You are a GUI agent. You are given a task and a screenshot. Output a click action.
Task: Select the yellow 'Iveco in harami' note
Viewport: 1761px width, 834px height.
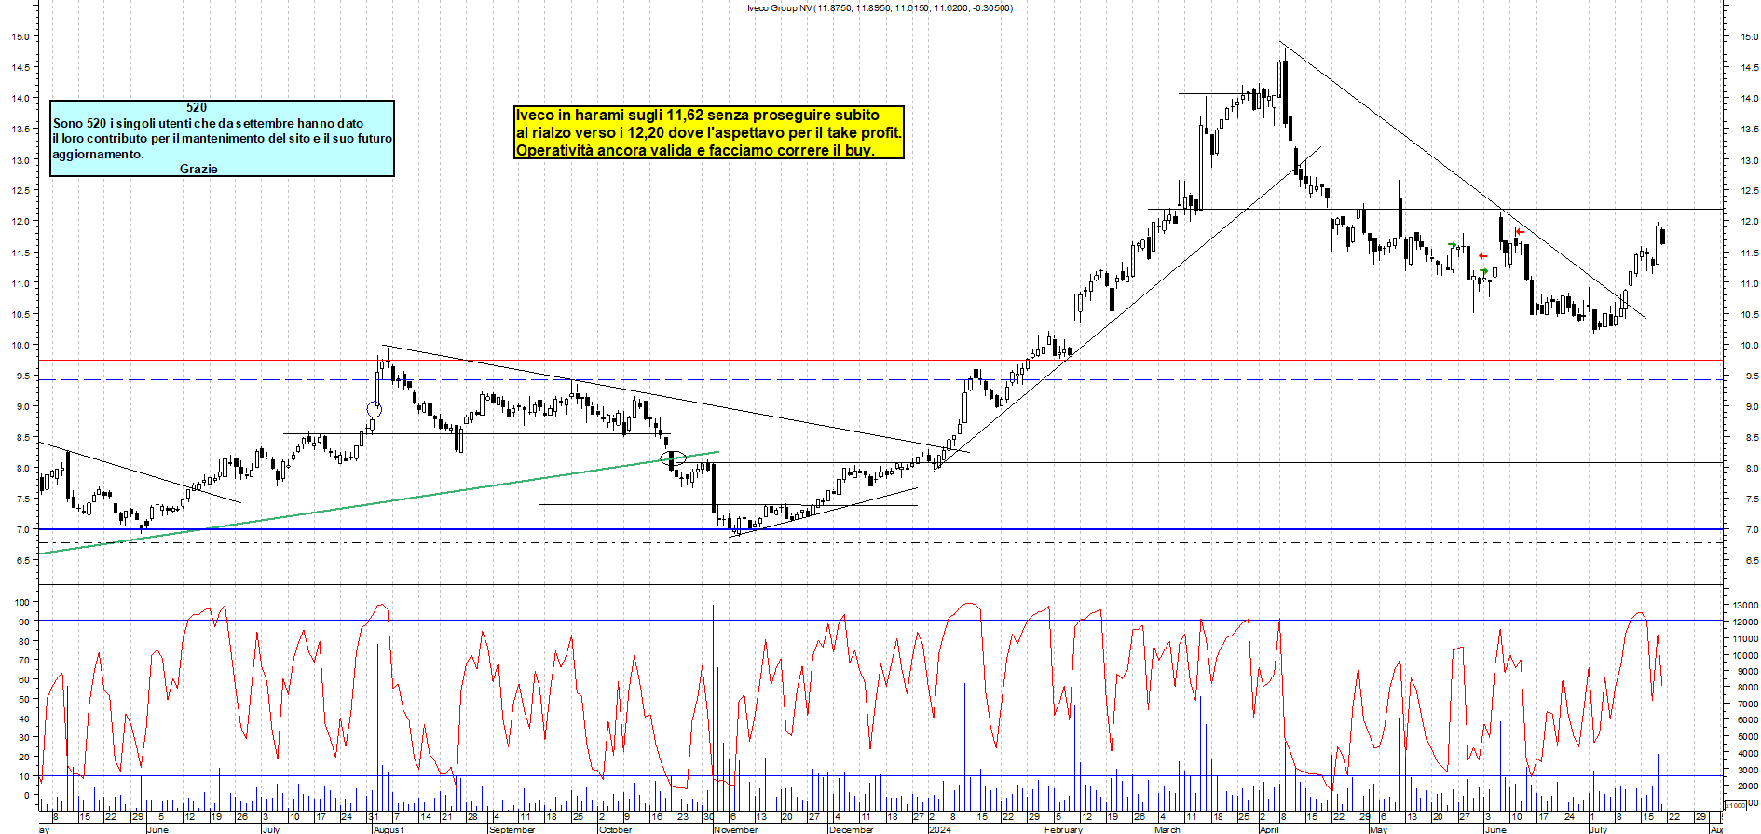[x=709, y=132]
